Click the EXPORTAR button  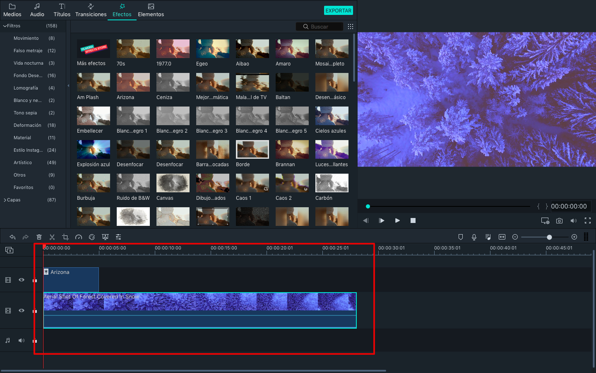(x=339, y=11)
